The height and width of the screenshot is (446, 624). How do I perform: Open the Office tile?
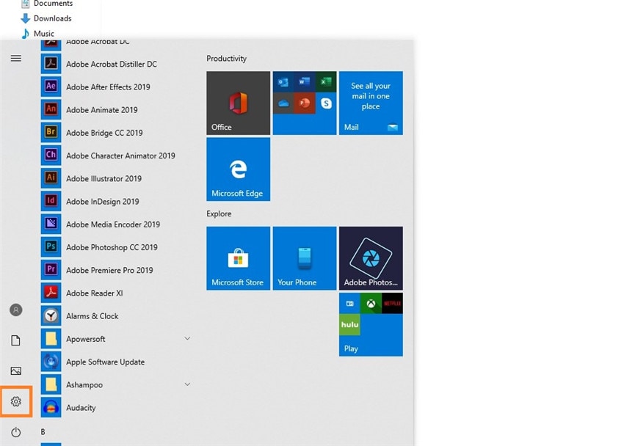pos(238,103)
